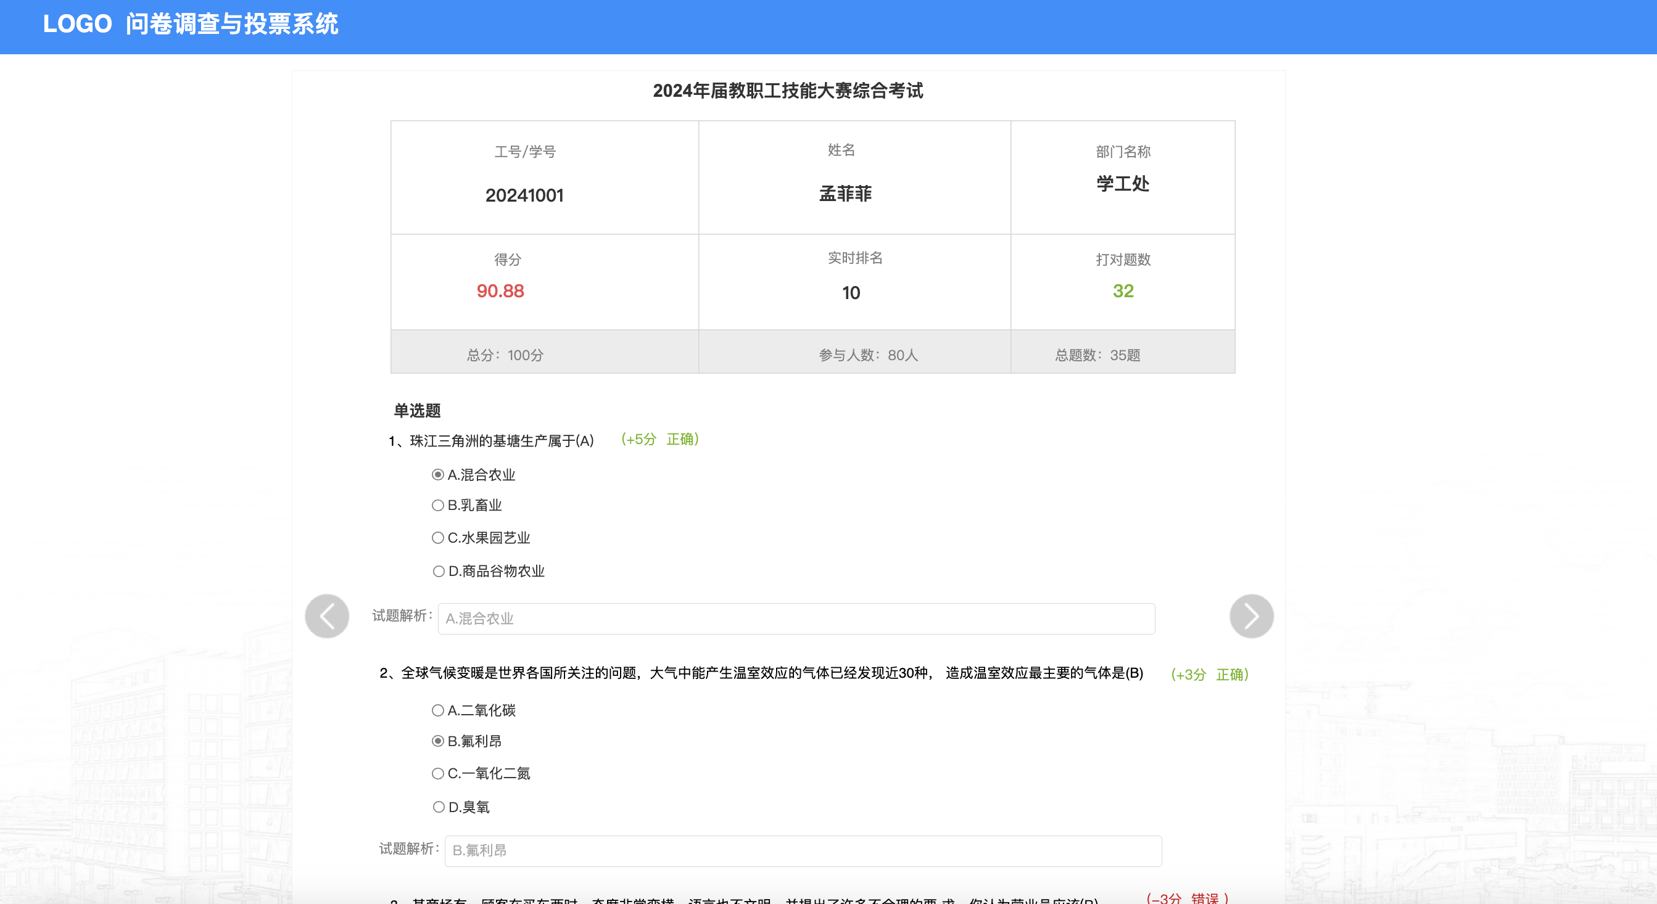This screenshot has height=904, width=1657.
Task: Click the score value 90.88
Action: coord(500,291)
